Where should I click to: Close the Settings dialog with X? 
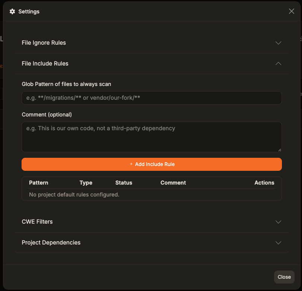292,11
